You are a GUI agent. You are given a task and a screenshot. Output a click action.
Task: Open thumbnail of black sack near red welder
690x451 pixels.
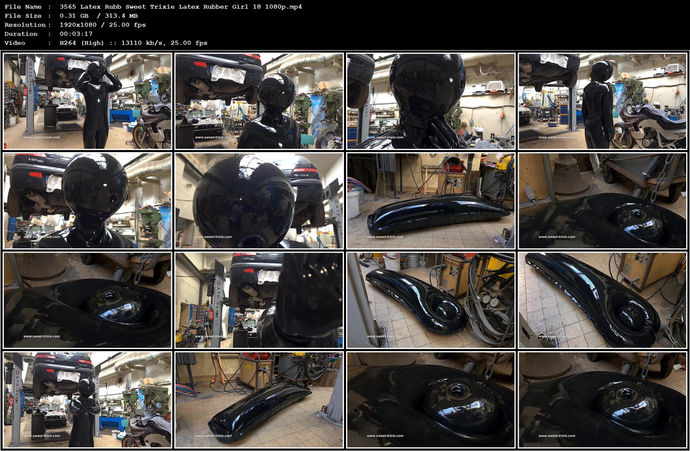pos(430,201)
